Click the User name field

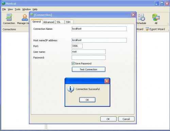click(x=89, y=52)
